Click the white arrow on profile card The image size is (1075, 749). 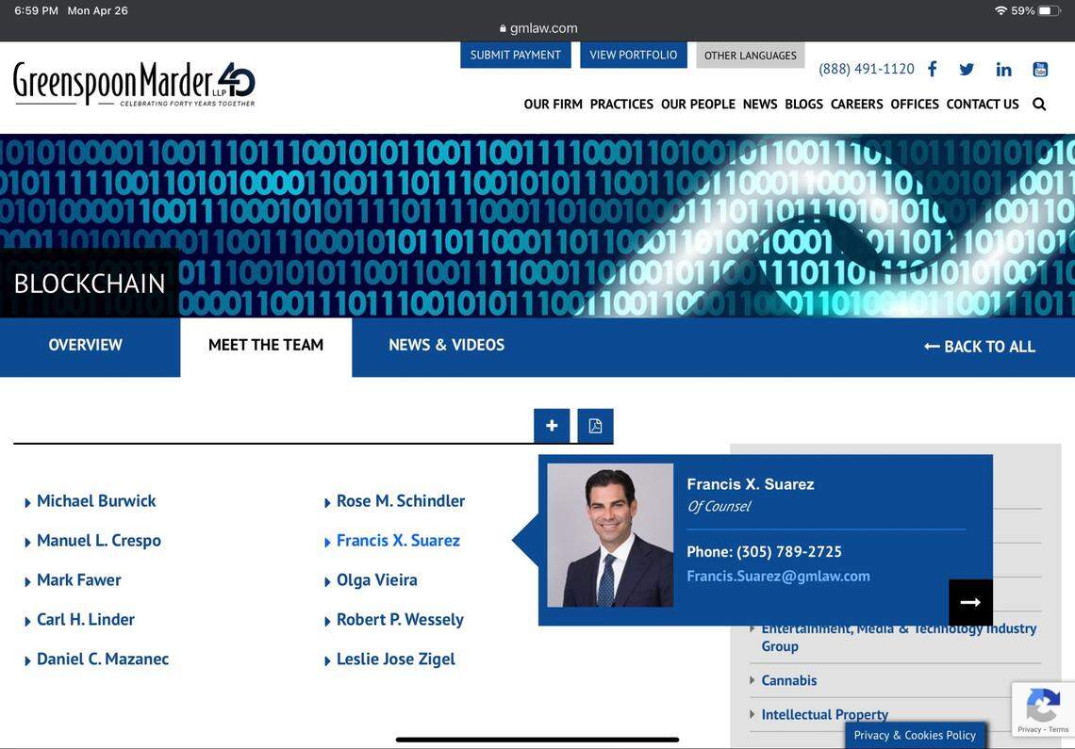970,602
